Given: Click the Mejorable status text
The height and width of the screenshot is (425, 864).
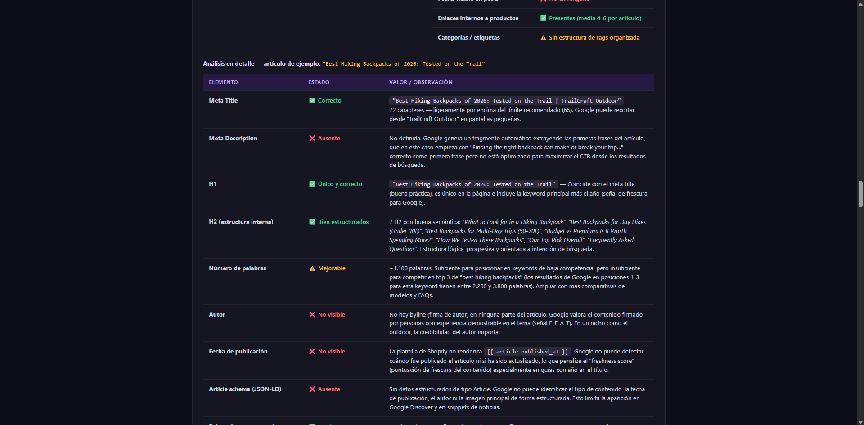Looking at the screenshot, I should pos(332,268).
